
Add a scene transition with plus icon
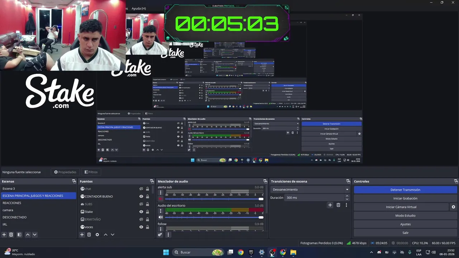(x=330, y=205)
